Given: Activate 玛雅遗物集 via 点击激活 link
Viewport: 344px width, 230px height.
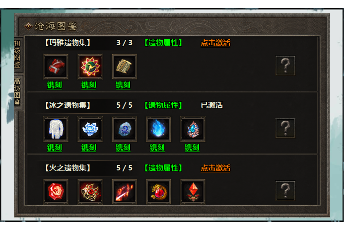Looking at the screenshot, I should click(x=215, y=43).
